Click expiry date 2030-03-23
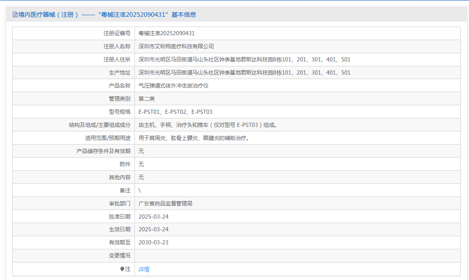 [x=153, y=243]
